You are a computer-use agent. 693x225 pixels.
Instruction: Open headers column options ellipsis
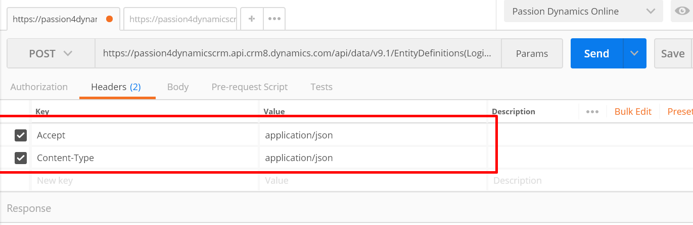[x=592, y=112]
